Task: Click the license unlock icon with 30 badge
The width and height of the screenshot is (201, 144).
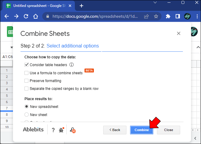Action: pyautogui.click(x=72, y=130)
